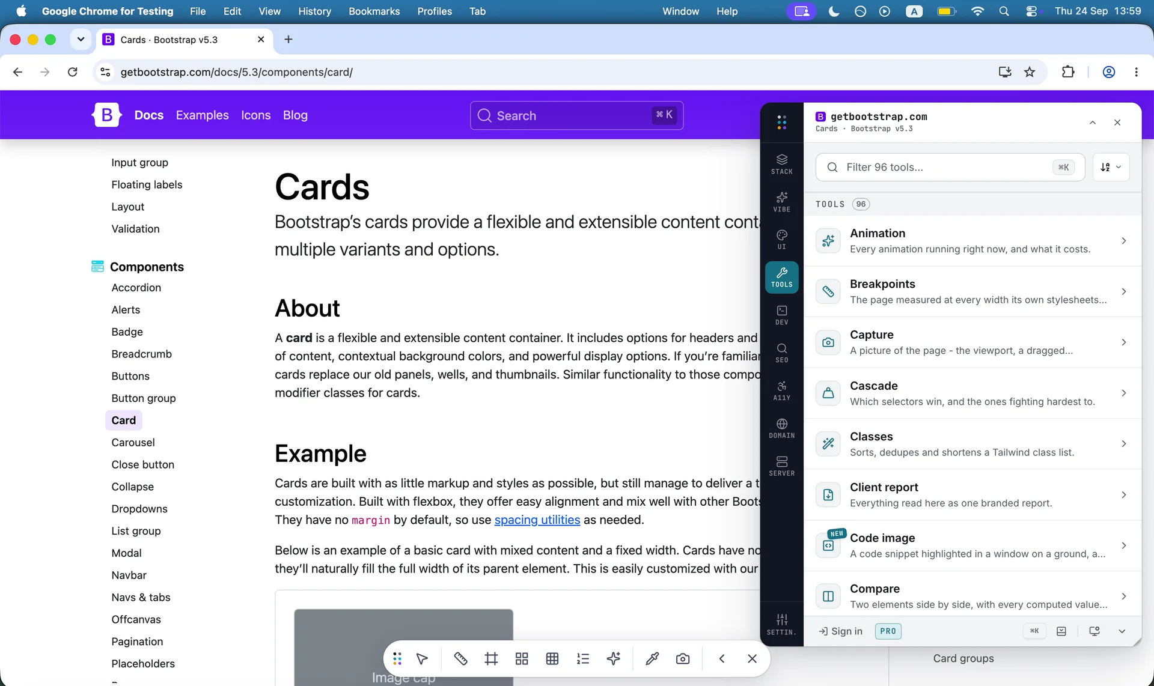
Task: Click the camera capture icon in floating toolbar
Action: point(683,659)
